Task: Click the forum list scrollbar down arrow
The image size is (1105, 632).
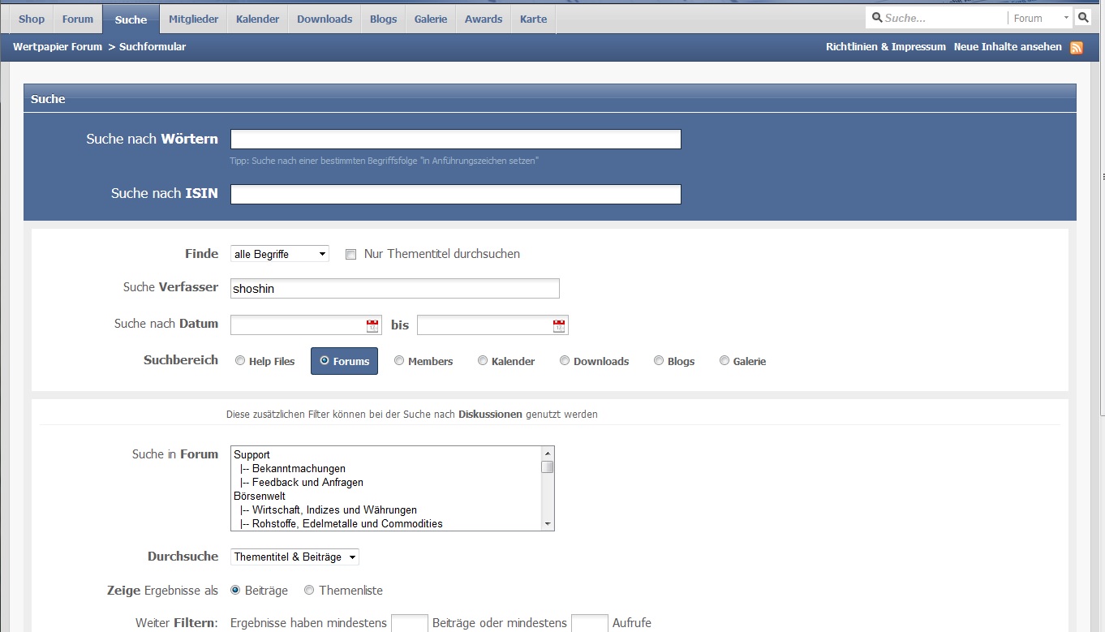Action: point(548,524)
